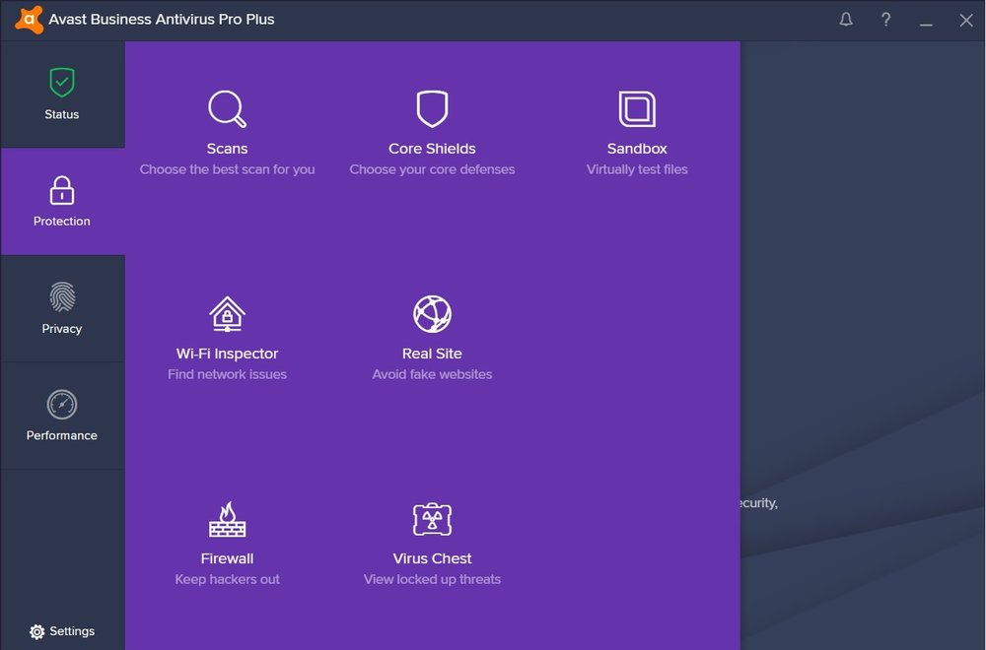Select 'View locked up threats' description
The width and height of the screenshot is (986, 650).
(432, 579)
